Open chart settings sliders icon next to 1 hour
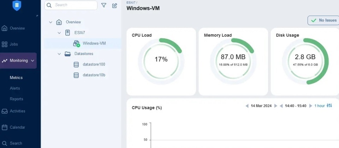 pos(329,105)
